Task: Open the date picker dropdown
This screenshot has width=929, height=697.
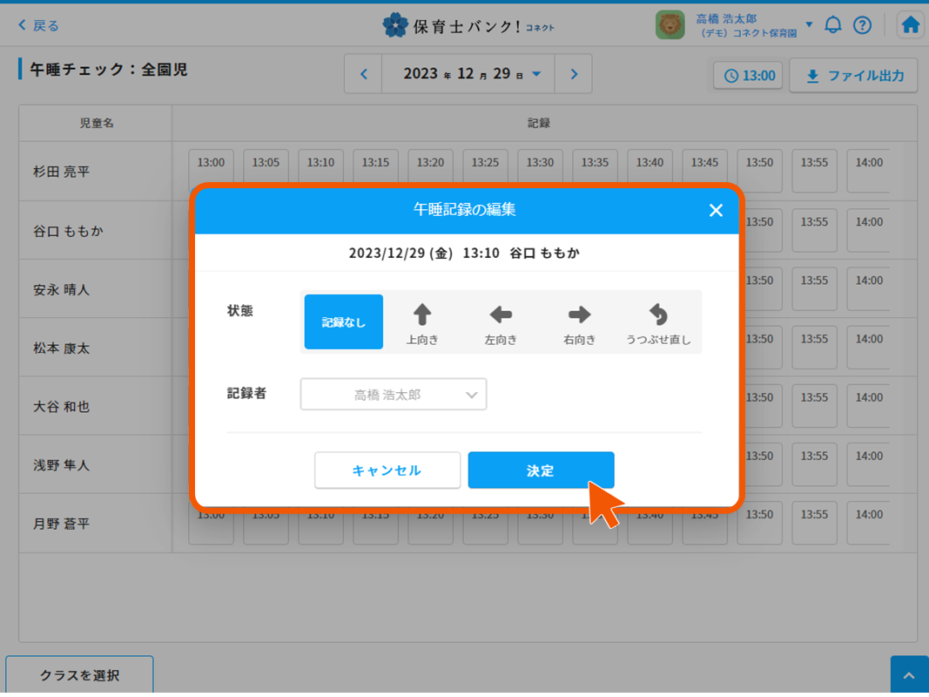Action: click(x=536, y=74)
